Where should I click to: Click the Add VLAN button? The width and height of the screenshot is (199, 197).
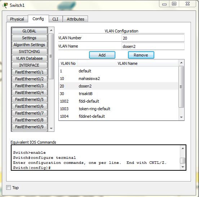[102, 55]
